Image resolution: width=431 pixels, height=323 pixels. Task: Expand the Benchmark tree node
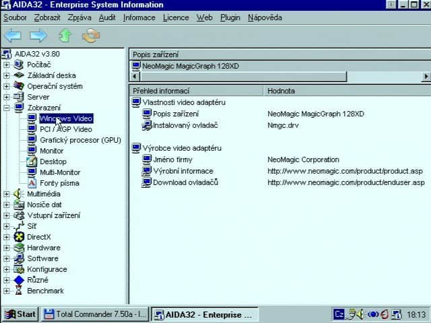(x=6, y=291)
